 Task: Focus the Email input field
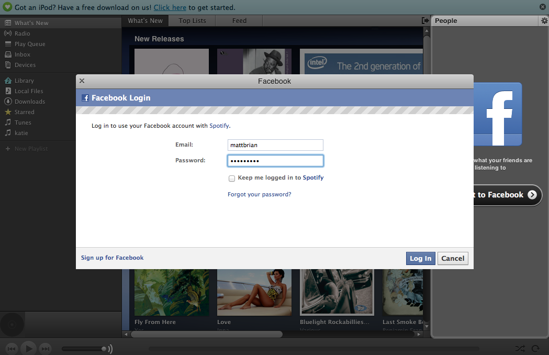pyautogui.click(x=275, y=145)
